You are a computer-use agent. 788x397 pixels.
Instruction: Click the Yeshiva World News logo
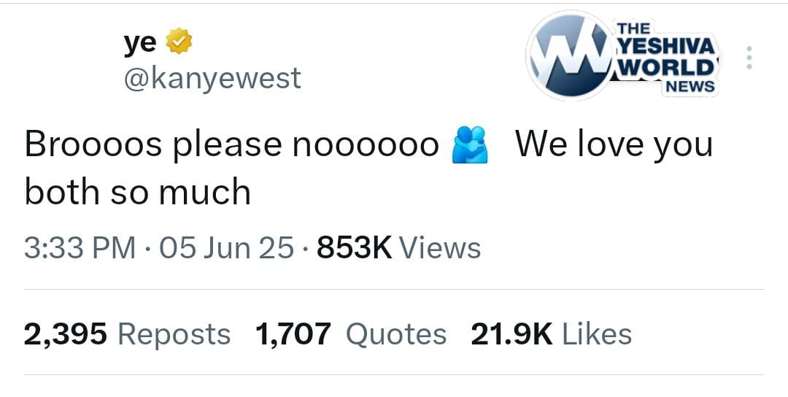622,55
